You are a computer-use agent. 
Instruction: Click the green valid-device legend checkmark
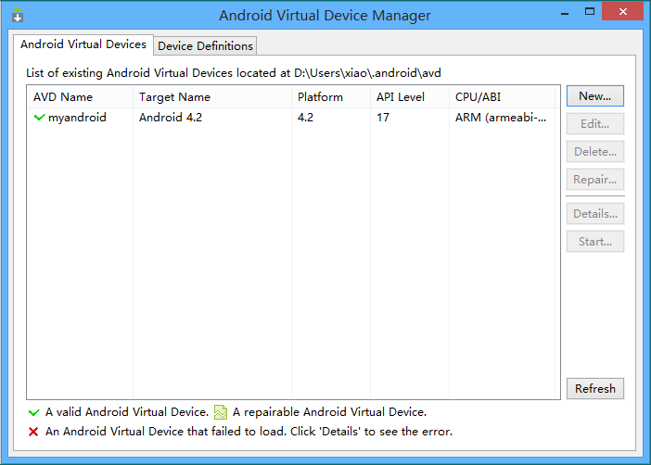(x=33, y=412)
